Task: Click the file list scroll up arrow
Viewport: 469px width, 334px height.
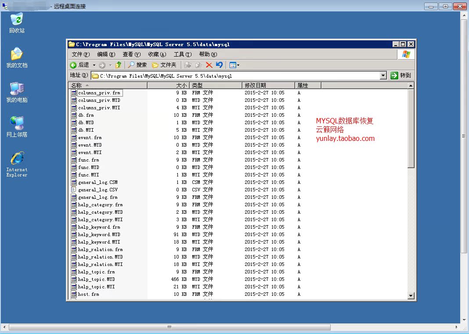Action: (x=411, y=86)
